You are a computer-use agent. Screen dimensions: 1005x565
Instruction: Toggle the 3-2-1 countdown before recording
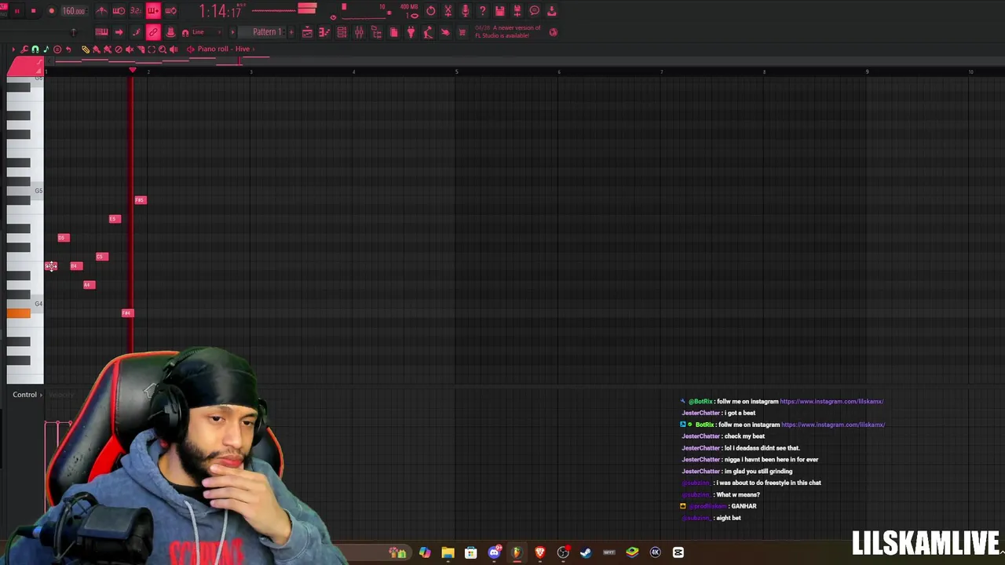coord(136,11)
